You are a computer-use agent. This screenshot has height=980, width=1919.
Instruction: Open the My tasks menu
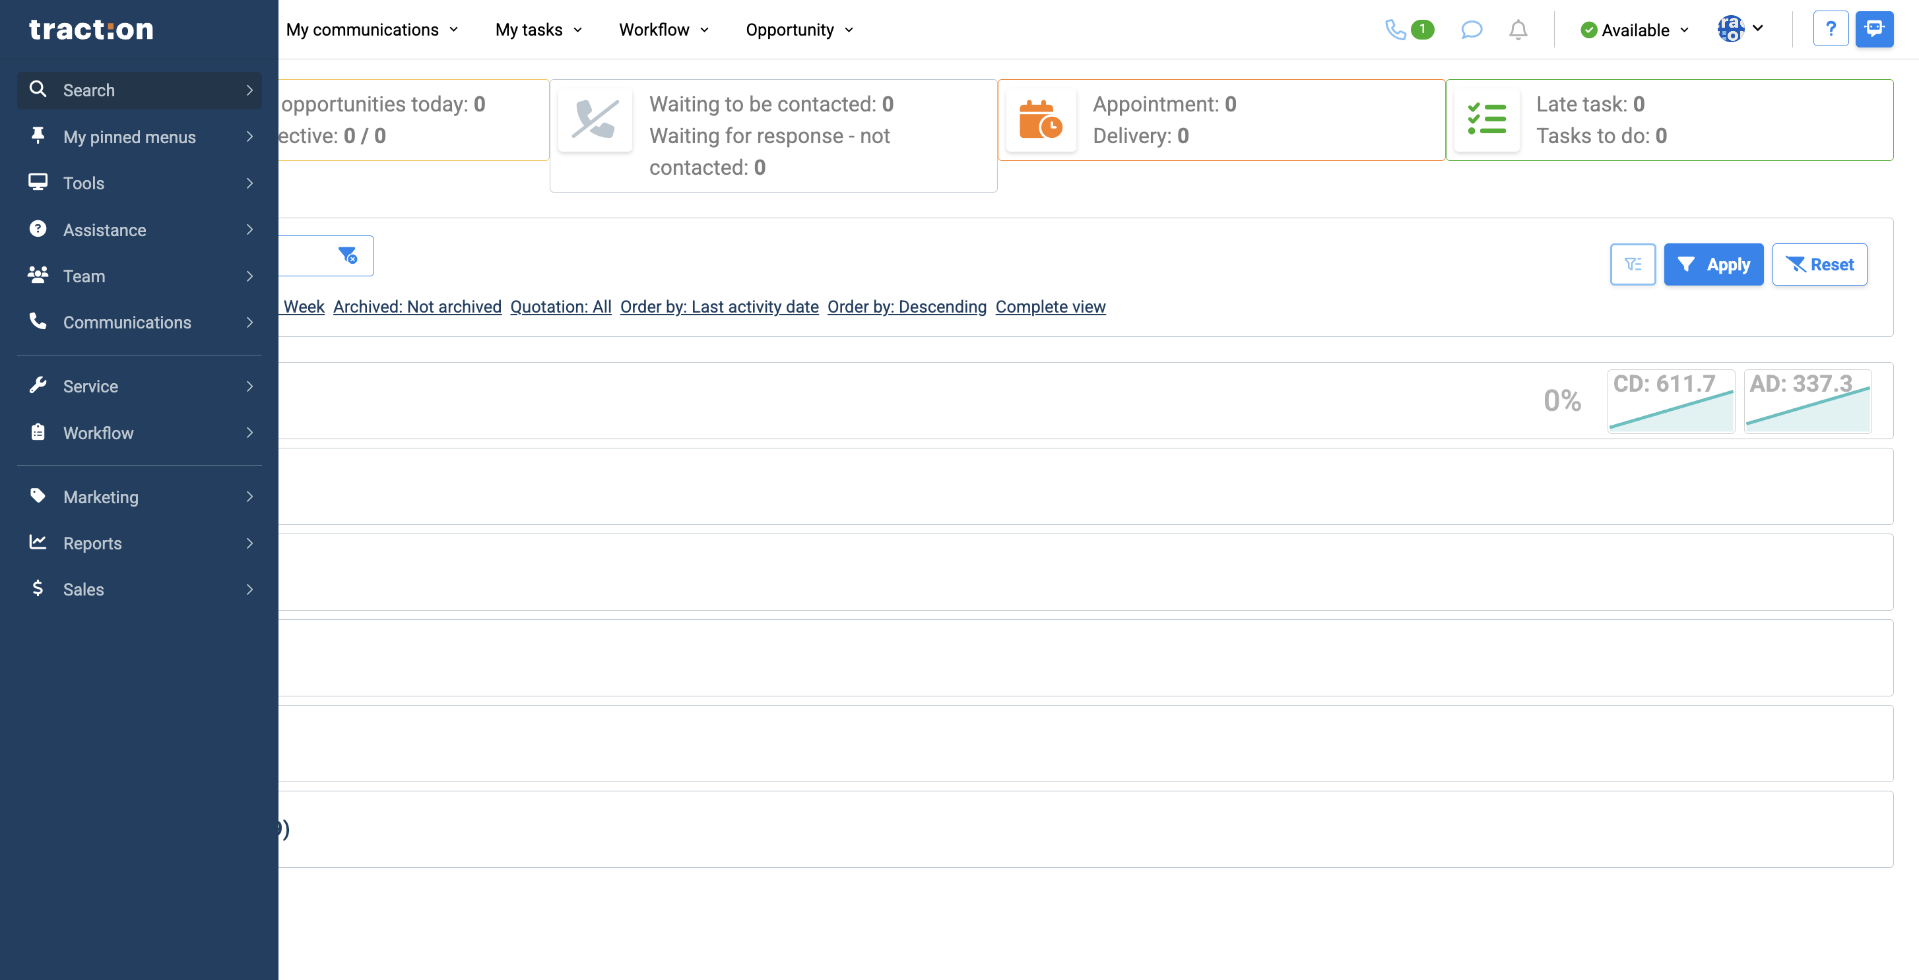click(529, 30)
